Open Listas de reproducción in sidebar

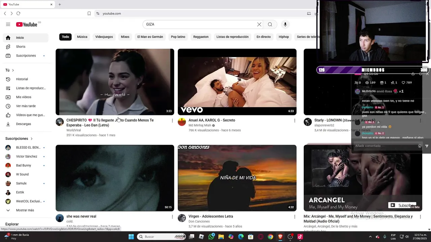[26, 88]
